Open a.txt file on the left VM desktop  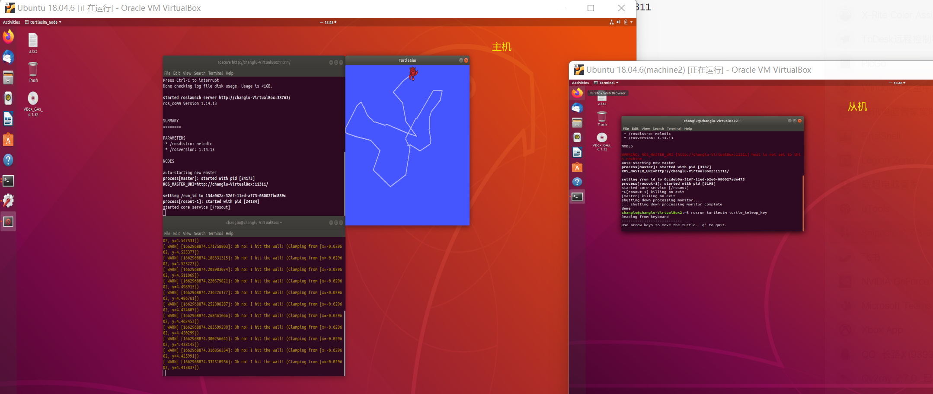33,43
